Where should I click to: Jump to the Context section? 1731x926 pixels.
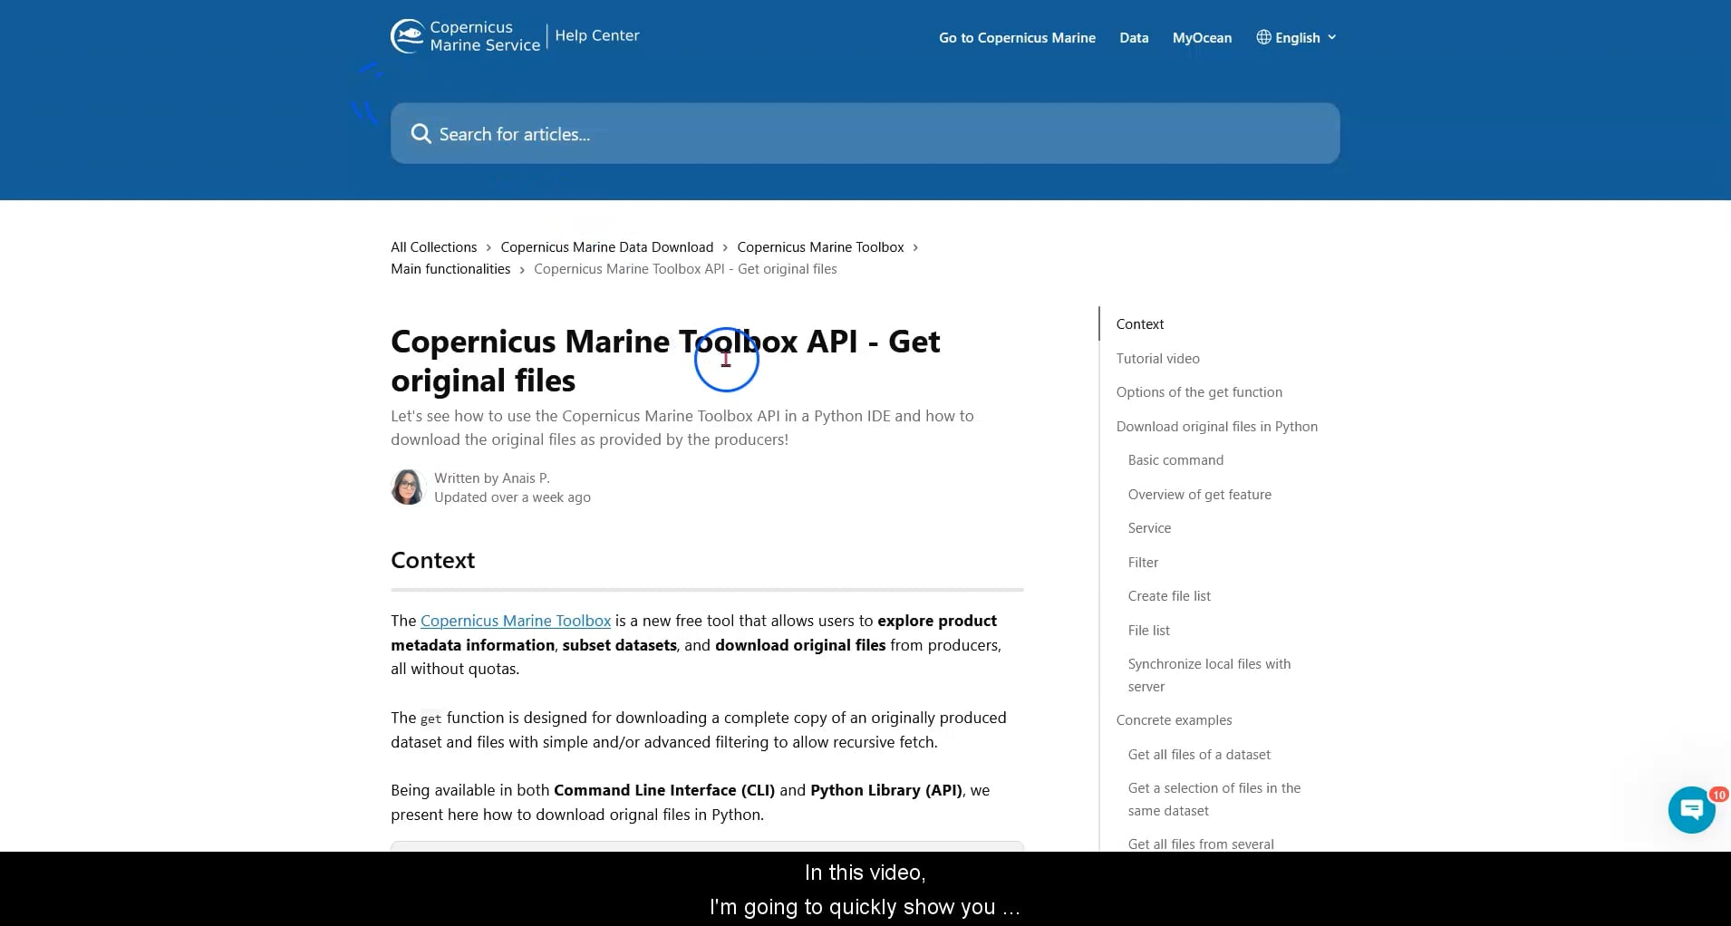1139,323
